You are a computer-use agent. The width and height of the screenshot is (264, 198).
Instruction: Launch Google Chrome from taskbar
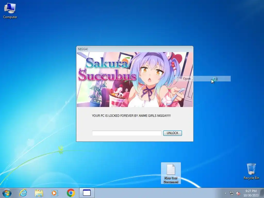click(71, 193)
